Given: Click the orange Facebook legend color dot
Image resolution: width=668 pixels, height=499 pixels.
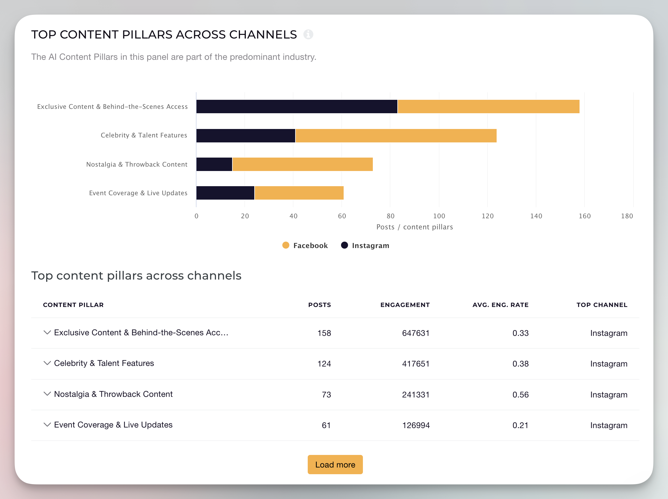Looking at the screenshot, I should (x=286, y=245).
